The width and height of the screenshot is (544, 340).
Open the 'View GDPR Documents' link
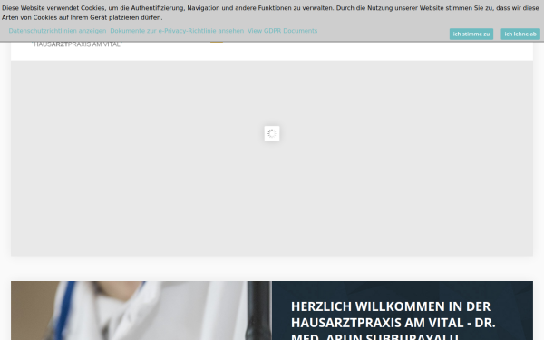pyautogui.click(x=282, y=31)
